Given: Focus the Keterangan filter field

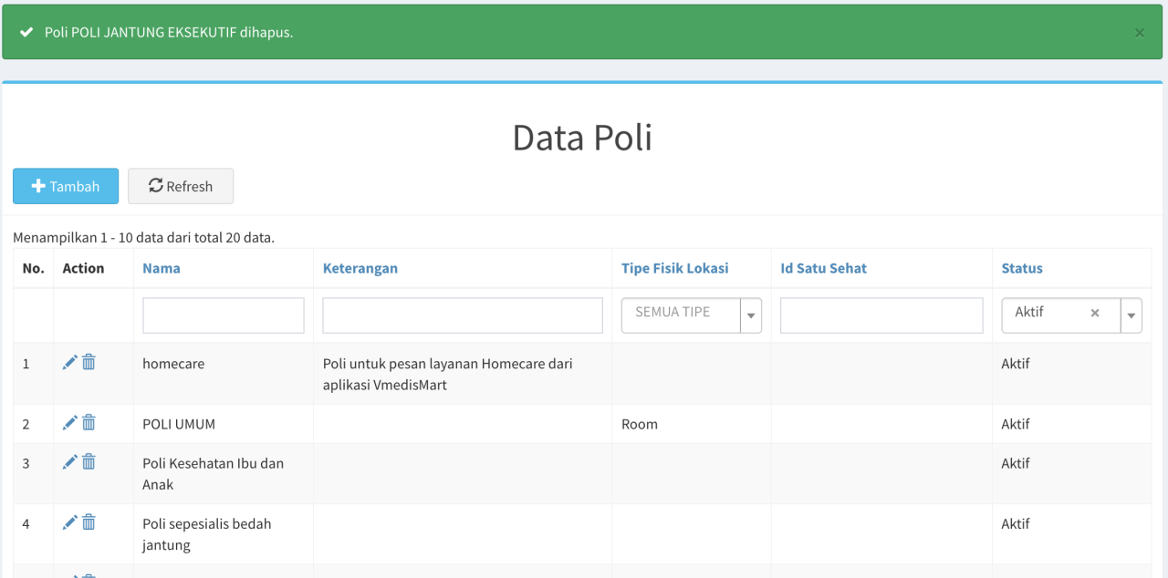Looking at the screenshot, I should [x=463, y=315].
